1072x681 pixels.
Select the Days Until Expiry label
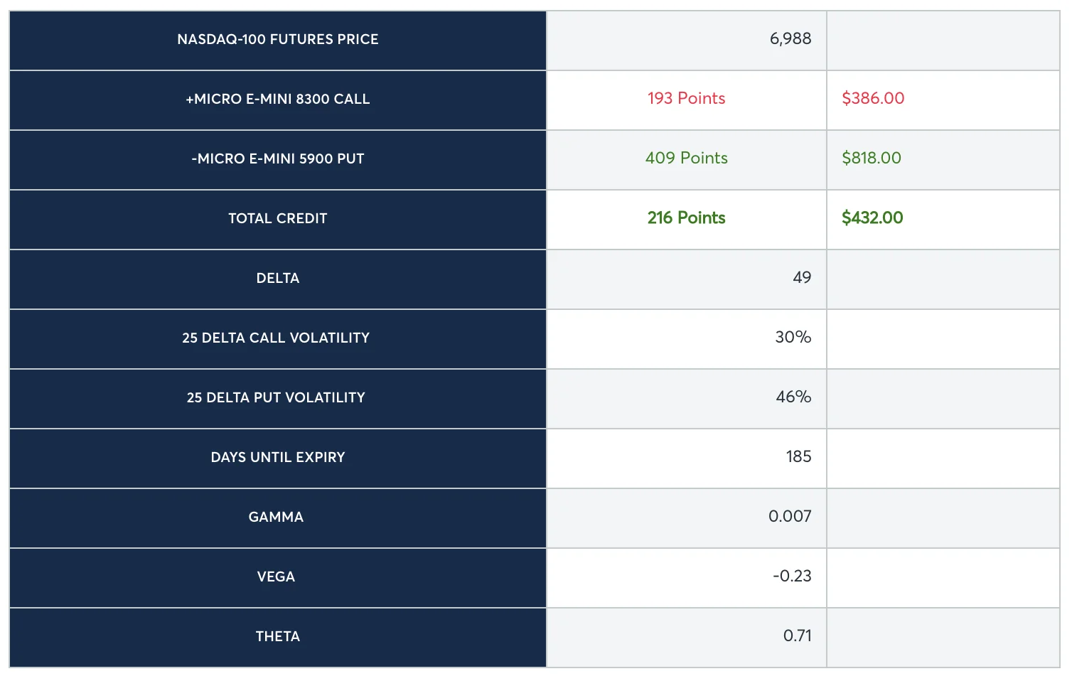coord(278,458)
